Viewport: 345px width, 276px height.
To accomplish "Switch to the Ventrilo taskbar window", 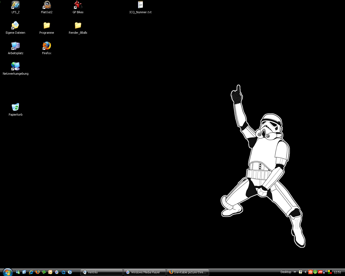I will pos(102,272).
